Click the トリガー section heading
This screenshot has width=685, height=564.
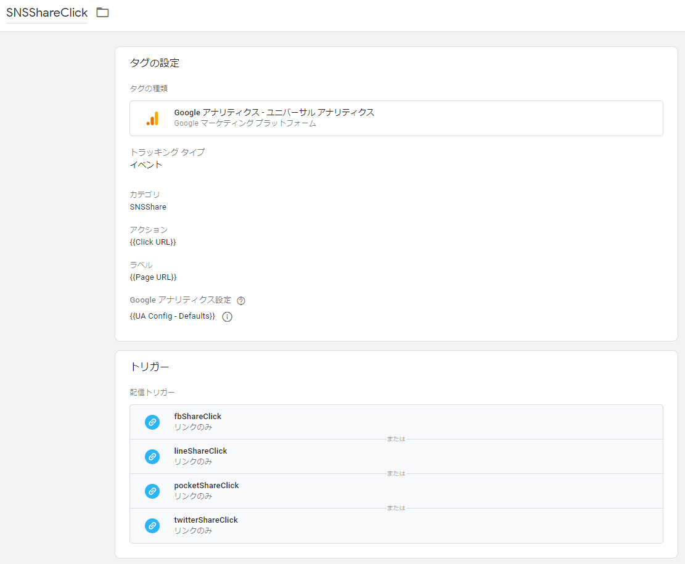(x=149, y=367)
